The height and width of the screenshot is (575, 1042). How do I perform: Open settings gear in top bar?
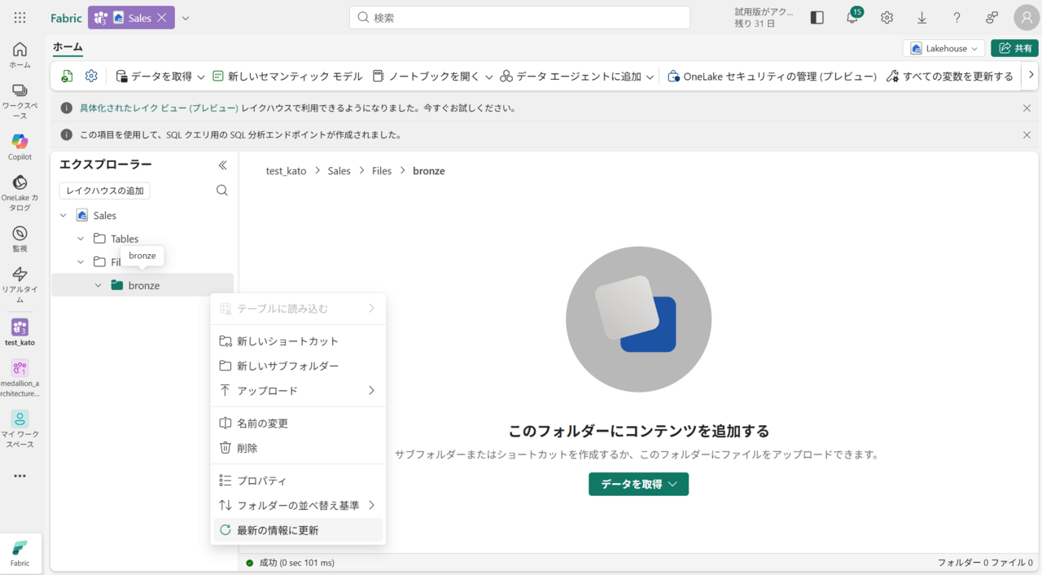tap(887, 17)
